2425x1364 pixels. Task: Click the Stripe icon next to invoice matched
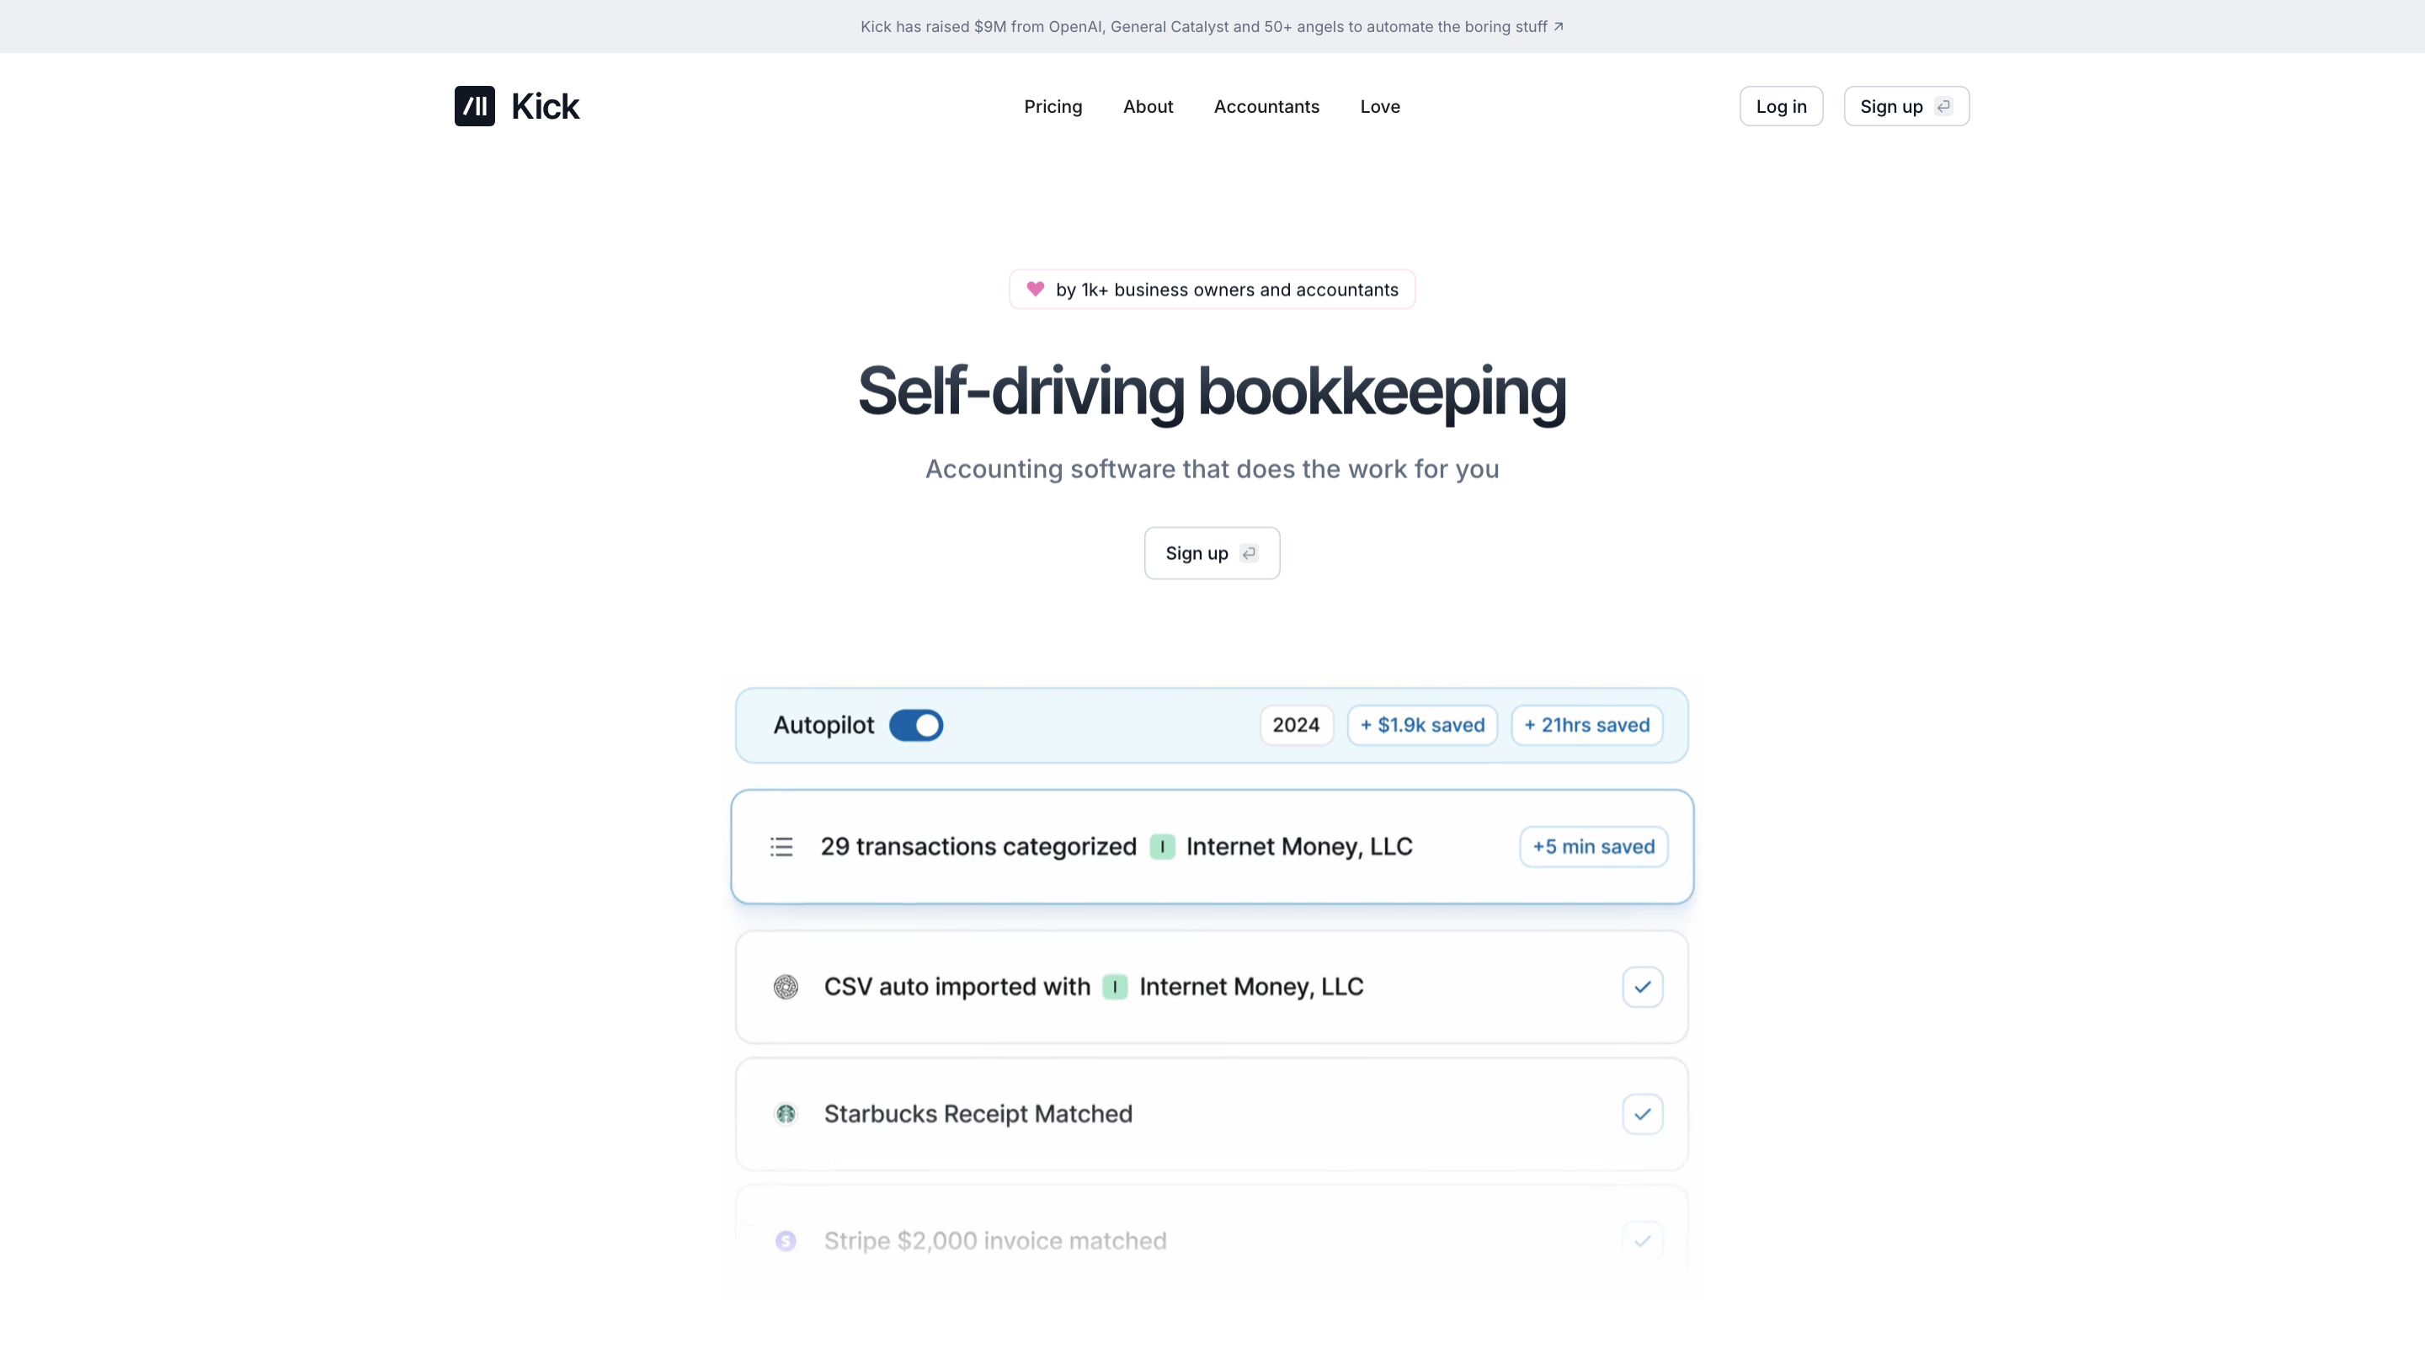click(x=785, y=1241)
